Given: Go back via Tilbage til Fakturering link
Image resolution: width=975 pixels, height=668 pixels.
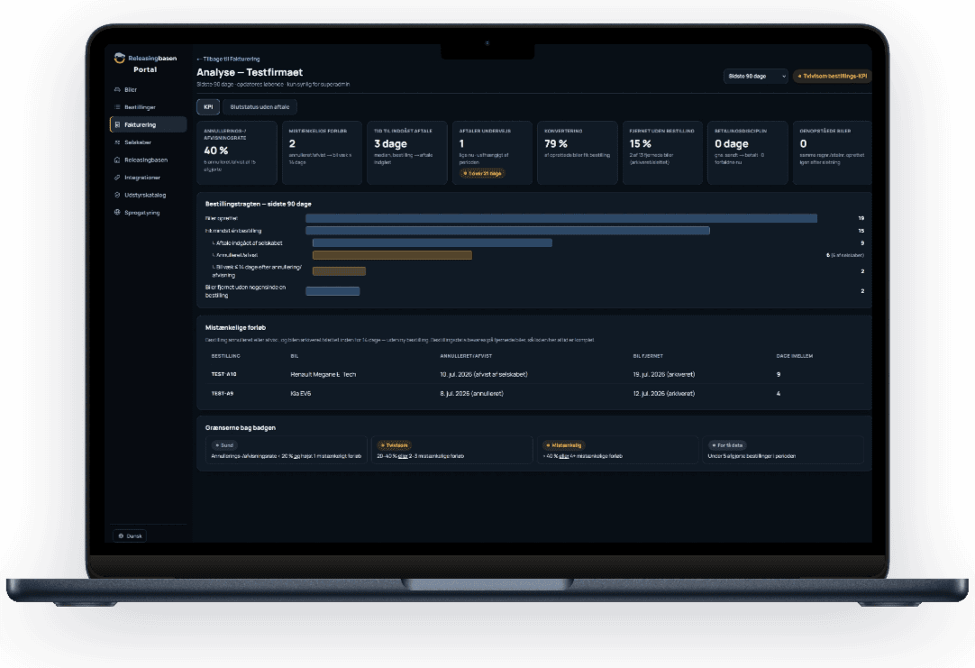Looking at the screenshot, I should [x=228, y=59].
